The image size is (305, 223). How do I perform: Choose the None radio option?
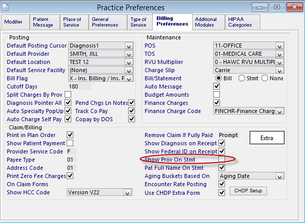point(265,78)
